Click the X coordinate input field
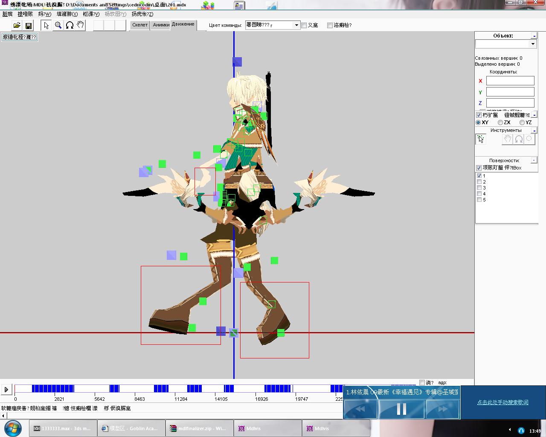Image resolution: width=546 pixels, height=437 pixels. tap(510, 81)
